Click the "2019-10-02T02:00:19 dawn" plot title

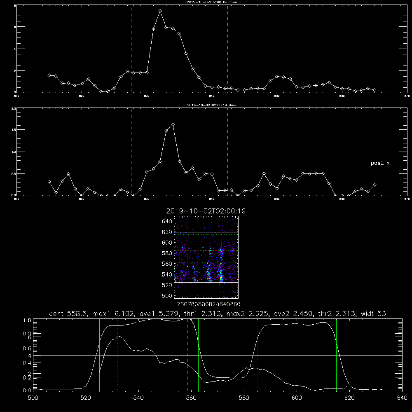click(x=212, y=2)
